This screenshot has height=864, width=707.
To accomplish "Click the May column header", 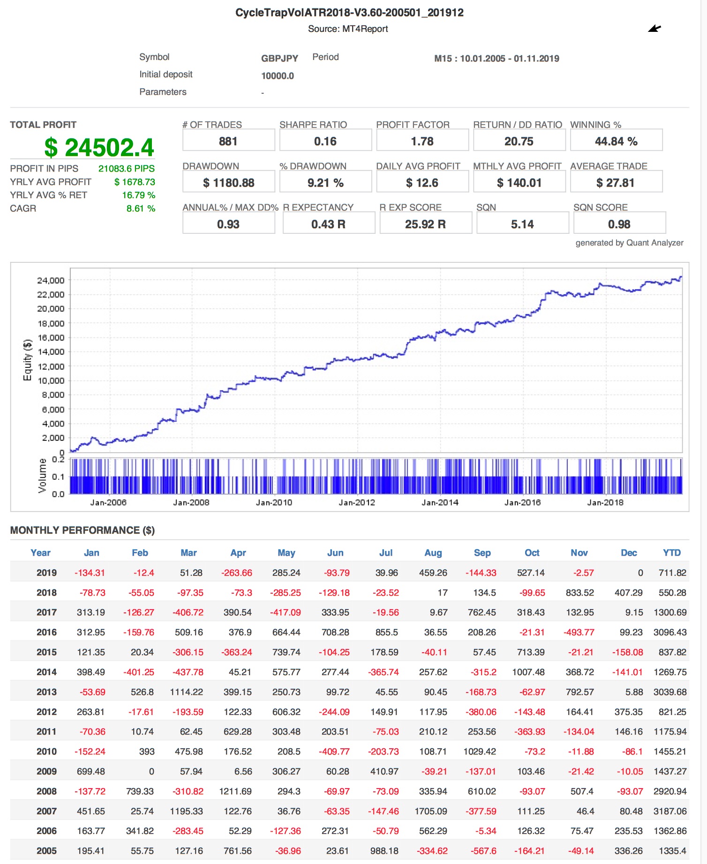I will click(286, 552).
